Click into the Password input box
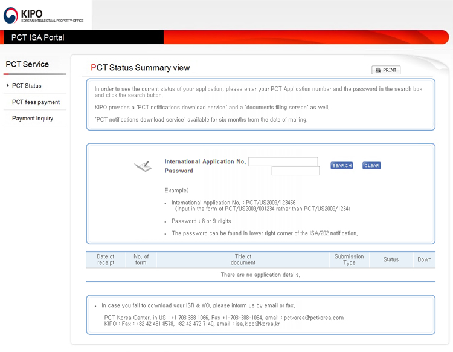The height and width of the screenshot is (352, 453). (x=295, y=171)
